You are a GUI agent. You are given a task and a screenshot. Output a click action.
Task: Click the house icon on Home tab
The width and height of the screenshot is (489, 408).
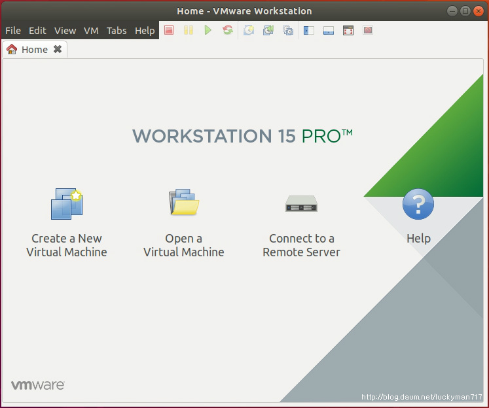coord(12,49)
